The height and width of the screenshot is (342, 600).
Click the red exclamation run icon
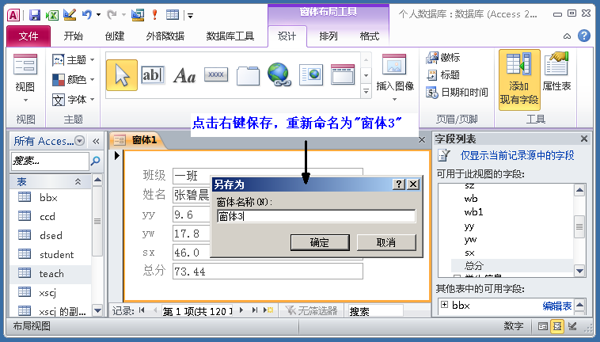click(x=154, y=15)
